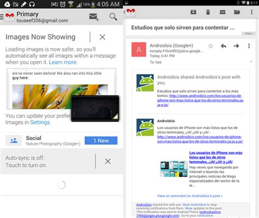The image size is (259, 218).
Task: Open bold headline link Los usuarios de iPhone
Action: coord(216,157)
